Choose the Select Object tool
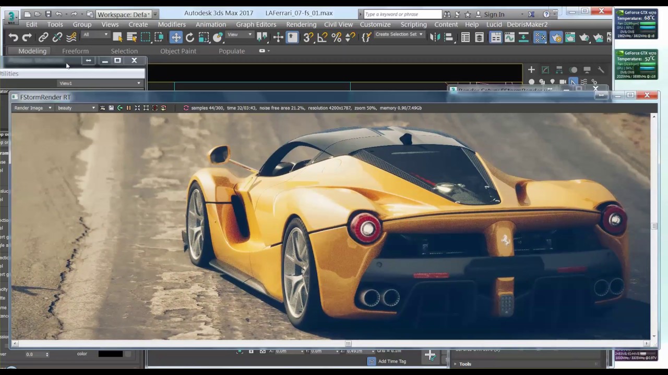668x375 pixels. [x=117, y=37]
